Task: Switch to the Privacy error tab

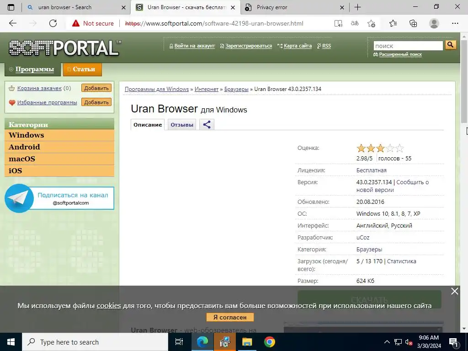Action: click(272, 7)
